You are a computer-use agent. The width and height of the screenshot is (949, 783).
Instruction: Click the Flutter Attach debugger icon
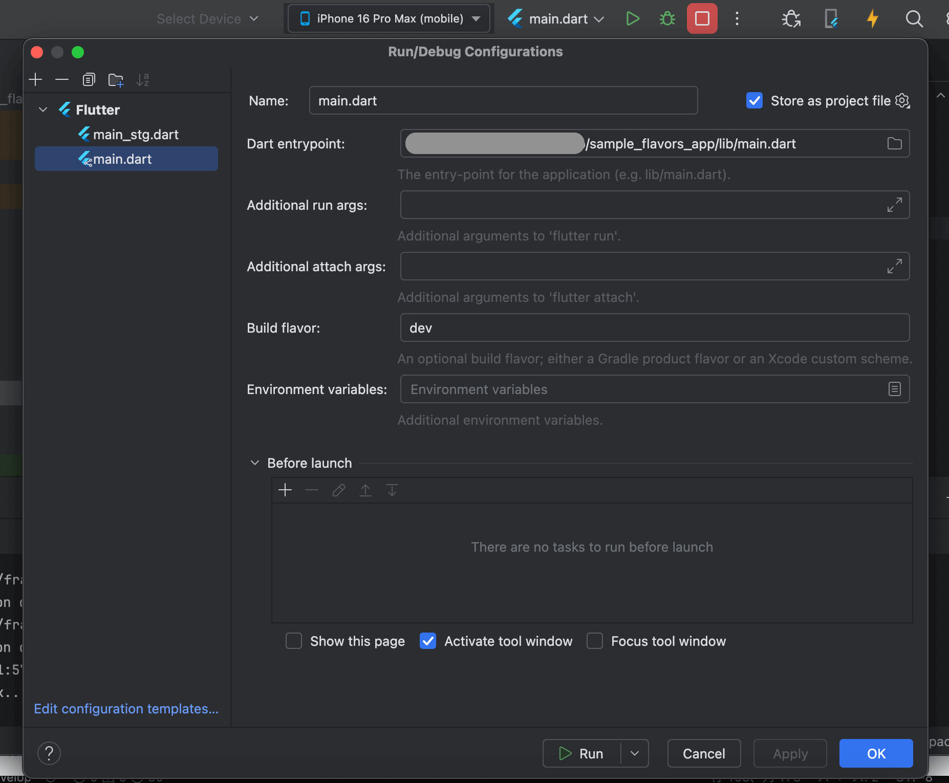(x=791, y=19)
